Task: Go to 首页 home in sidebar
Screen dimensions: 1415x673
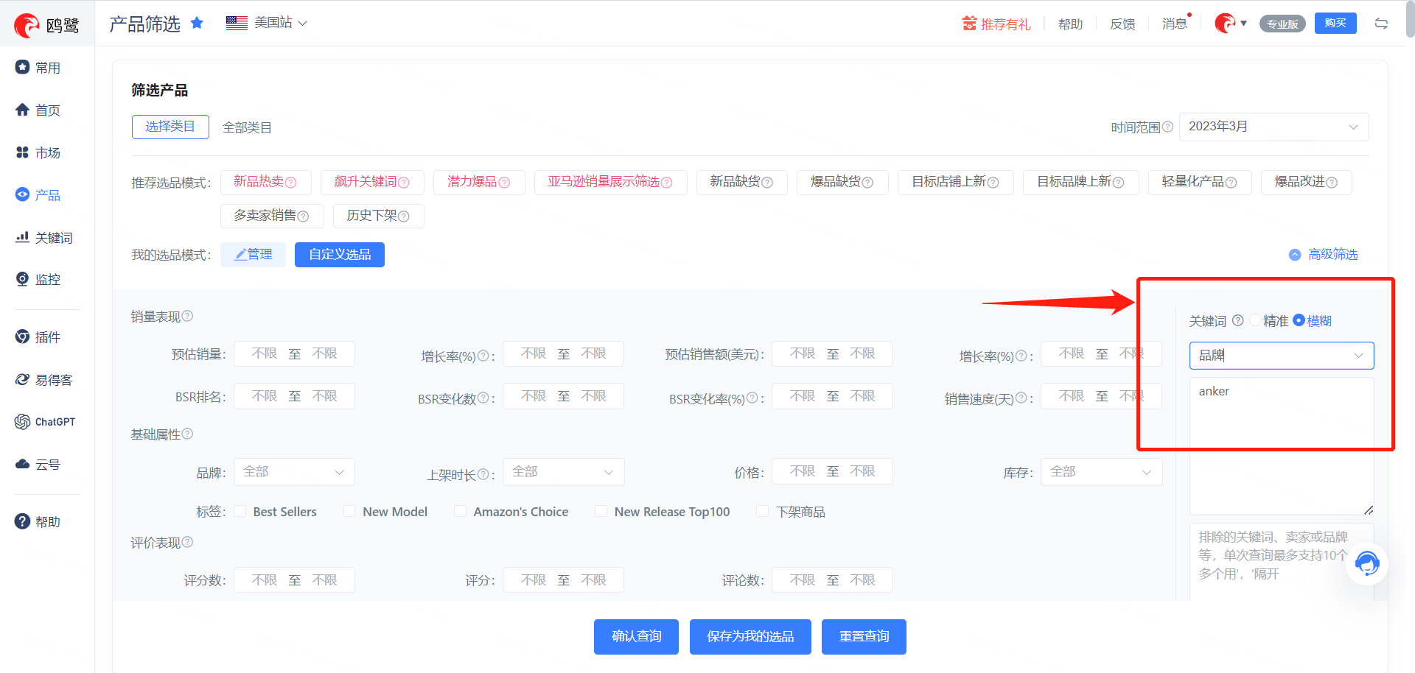Action: tap(38, 110)
